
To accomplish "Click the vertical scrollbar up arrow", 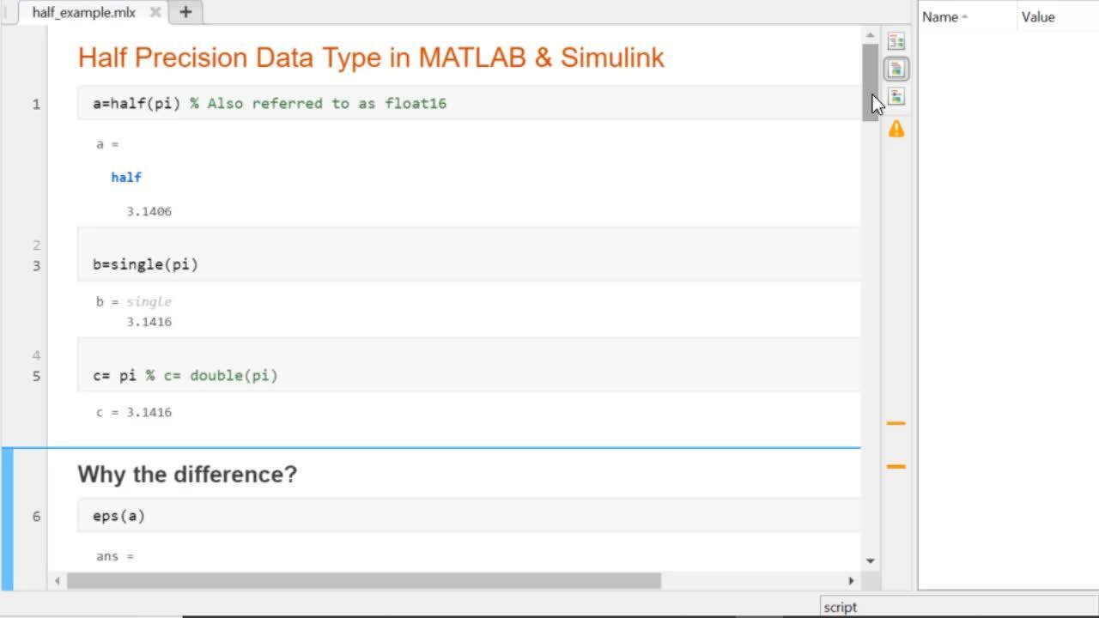I will click(x=871, y=35).
